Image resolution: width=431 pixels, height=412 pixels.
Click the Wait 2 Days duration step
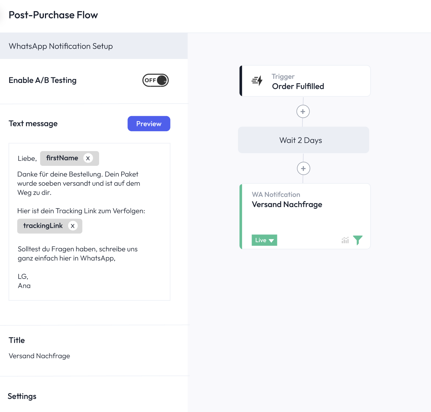tap(303, 140)
